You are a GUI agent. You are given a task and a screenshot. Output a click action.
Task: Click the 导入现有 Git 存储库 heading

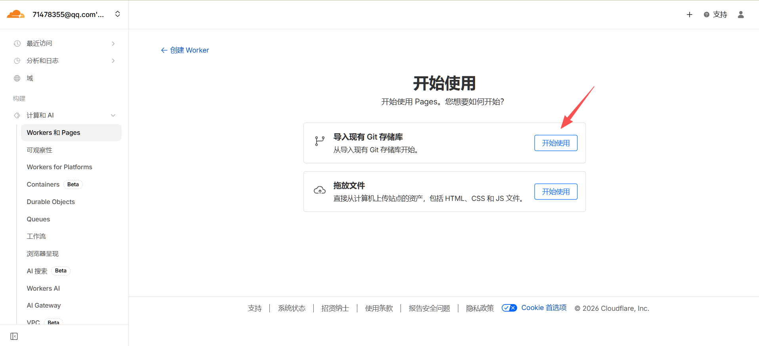coord(368,137)
